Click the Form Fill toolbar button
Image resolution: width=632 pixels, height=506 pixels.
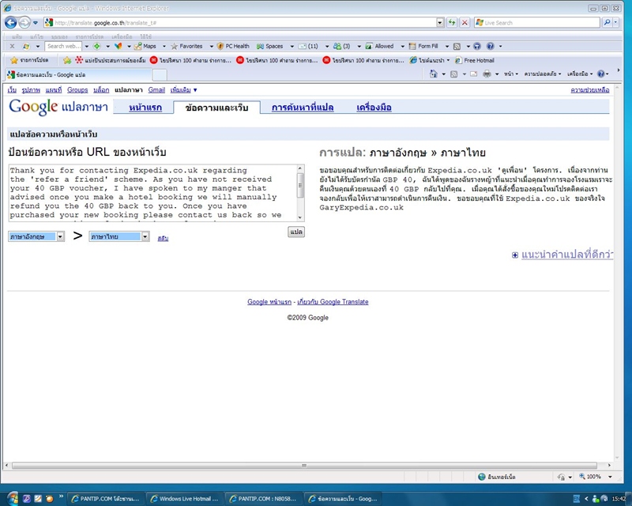[x=423, y=47]
